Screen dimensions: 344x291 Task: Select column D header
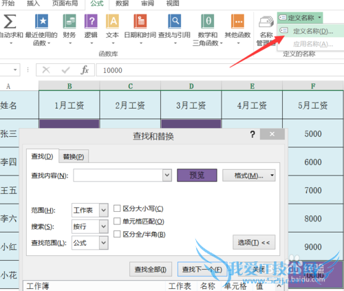tap(191, 86)
